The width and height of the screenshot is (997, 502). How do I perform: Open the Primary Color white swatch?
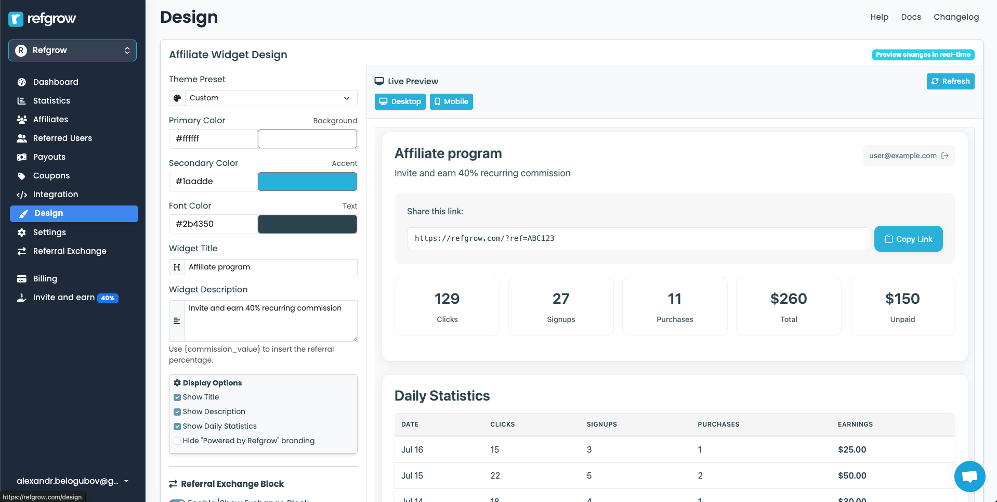(307, 139)
